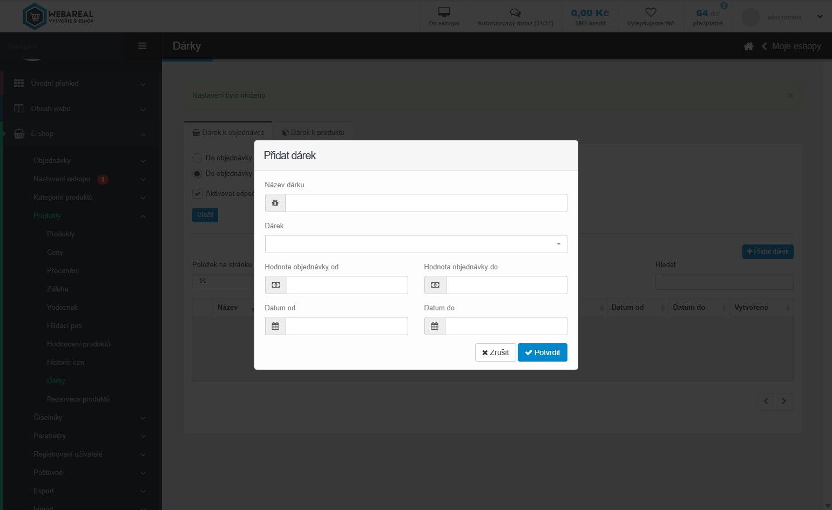Open Historie cen in the sidebar
The width and height of the screenshot is (832, 510).
tap(65, 362)
